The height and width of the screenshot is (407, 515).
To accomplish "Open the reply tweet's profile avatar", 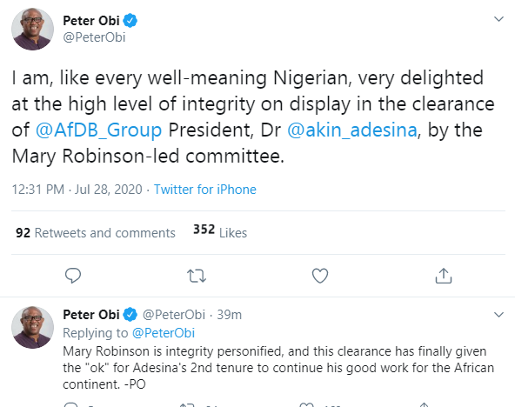I will (32, 328).
